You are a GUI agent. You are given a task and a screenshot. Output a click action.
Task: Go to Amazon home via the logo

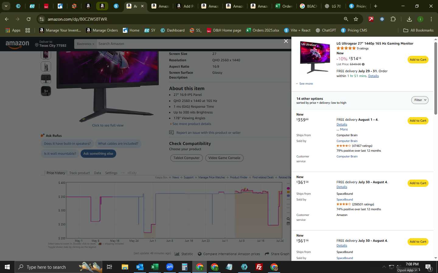click(17, 44)
